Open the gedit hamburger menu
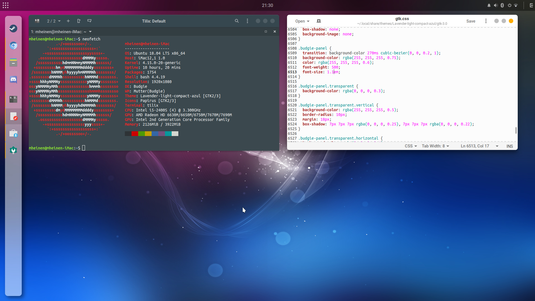Image resolution: width=535 pixels, height=301 pixels. 486,21
